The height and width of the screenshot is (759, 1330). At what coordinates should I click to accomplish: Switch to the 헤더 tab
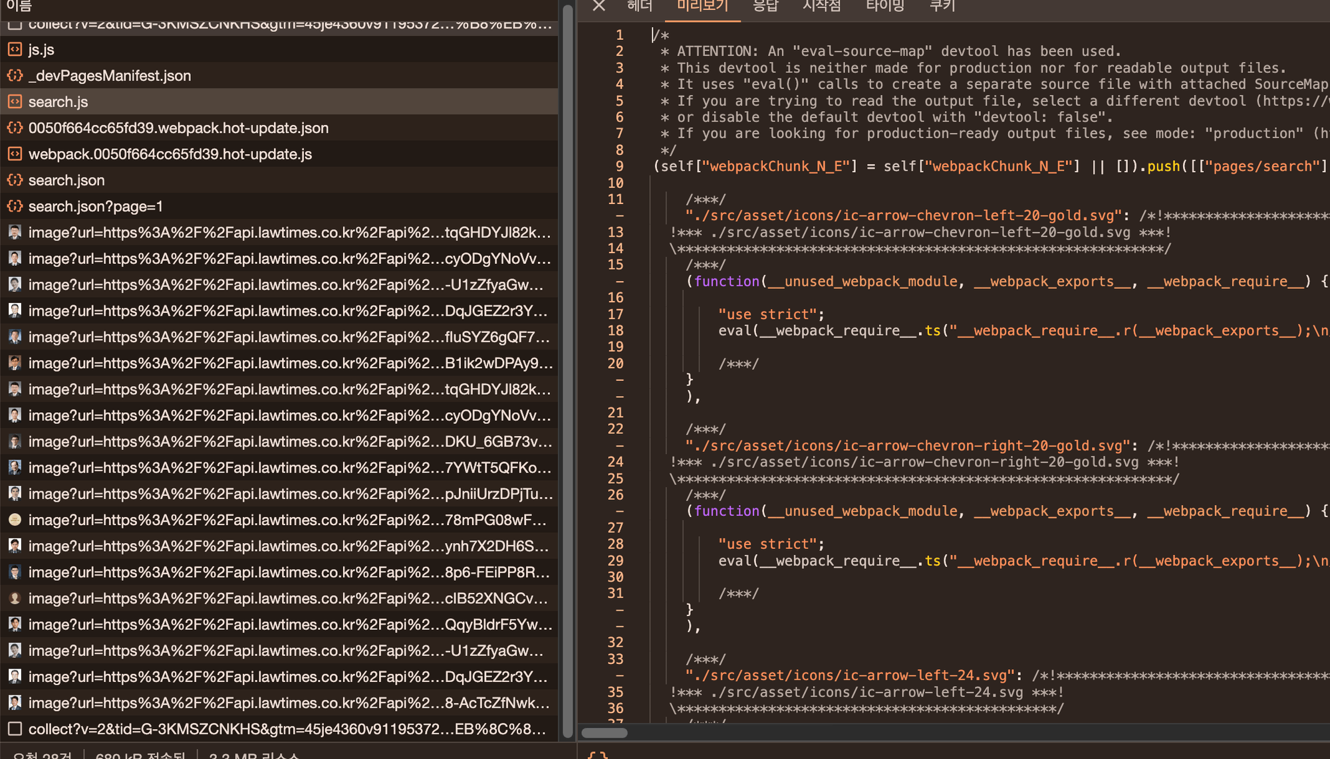[640, 6]
